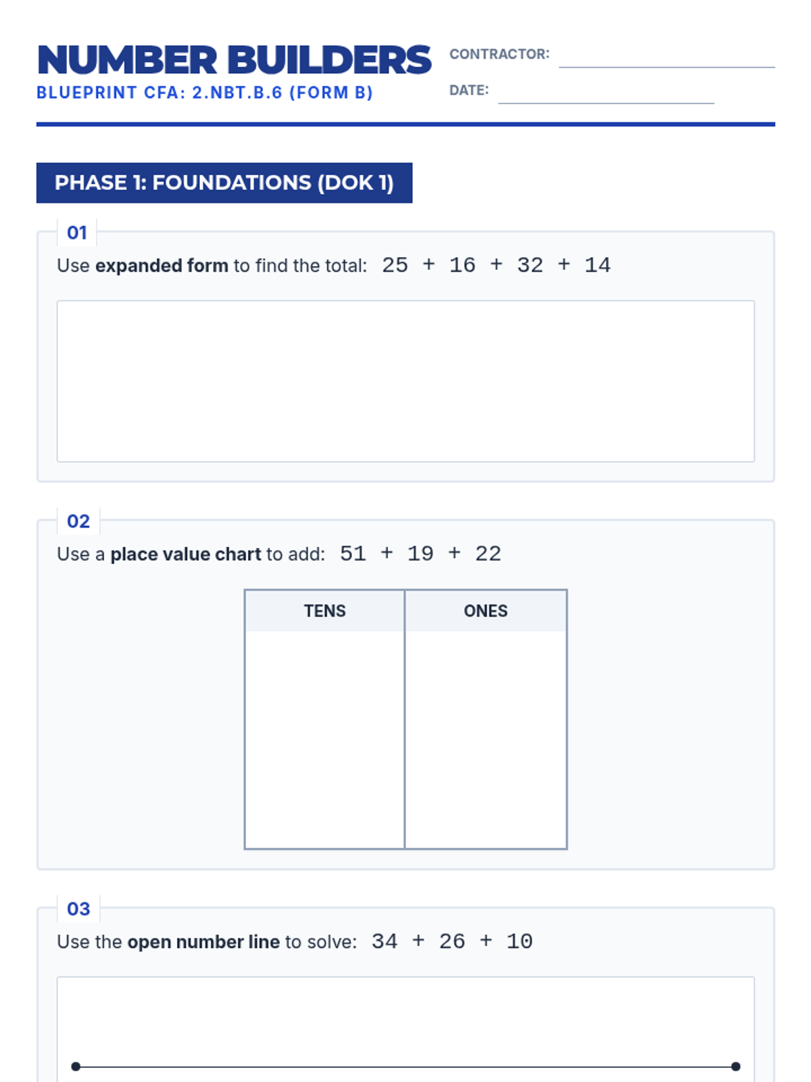The height and width of the screenshot is (1082, 811).
Task: Click the left endpoint of number line
Action: [76, 1066]
